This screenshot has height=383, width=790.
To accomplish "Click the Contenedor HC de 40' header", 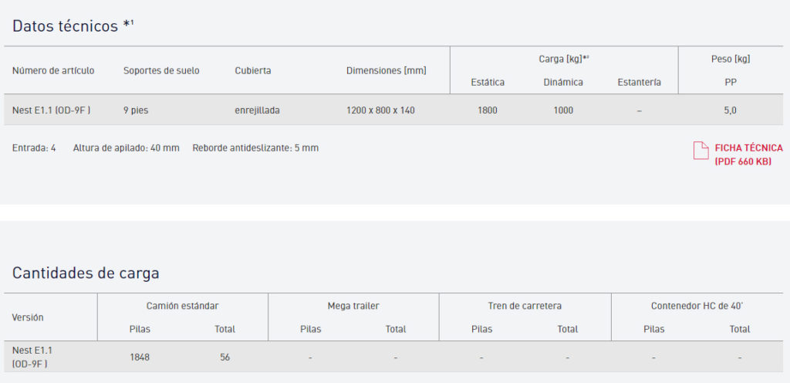I will click(x=697, y=306).
